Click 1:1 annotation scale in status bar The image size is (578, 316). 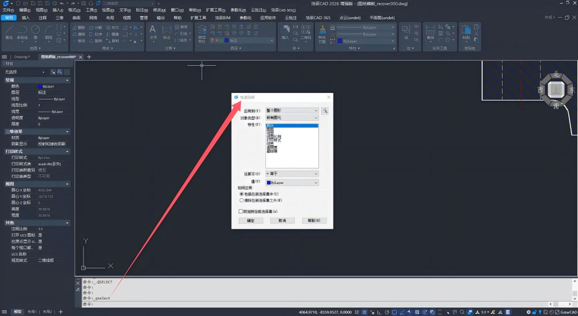[484, 312]
